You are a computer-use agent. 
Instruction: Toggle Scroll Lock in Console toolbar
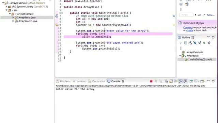[x=171, y=81]
